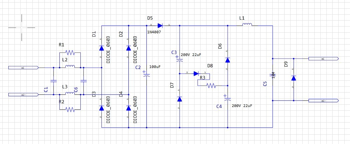The width and height of the screenshot is (350, 144).
Task: Click the 'C3' designator text
Action: click(x=174, y=52)
